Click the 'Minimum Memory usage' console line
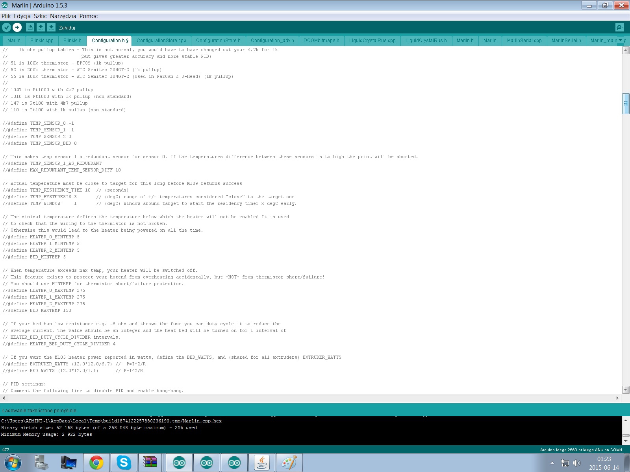The image size is (630, 472). [x=46, y=434]
